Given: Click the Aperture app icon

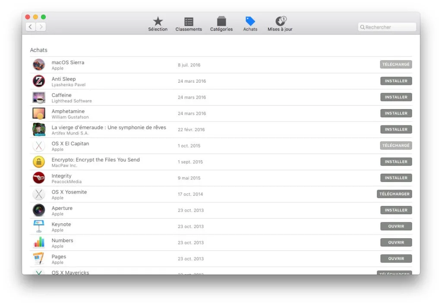Looking at the screenshot, I should point(38,210).
